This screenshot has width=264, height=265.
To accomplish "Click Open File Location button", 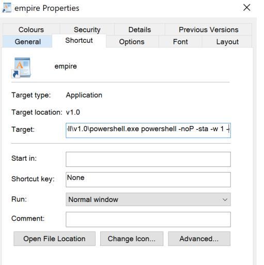I will pyautogui.click(x=54, y=239).
